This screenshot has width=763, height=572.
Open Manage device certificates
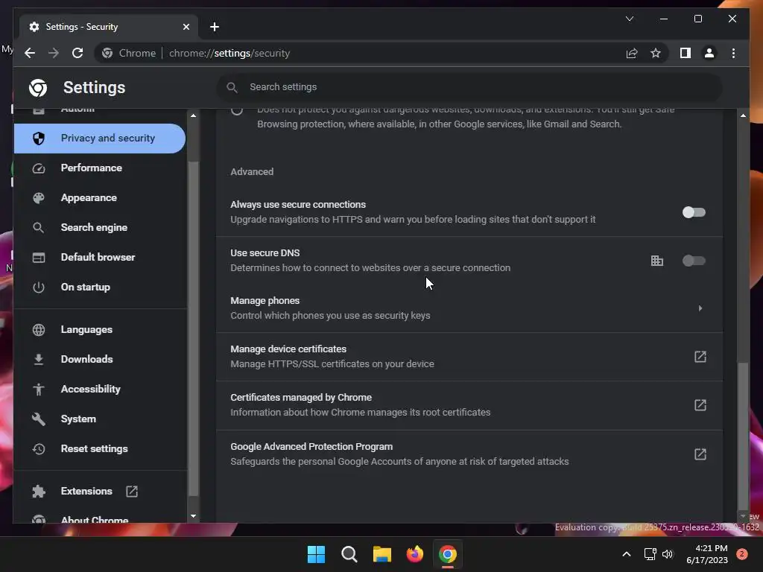pos(469,357)
